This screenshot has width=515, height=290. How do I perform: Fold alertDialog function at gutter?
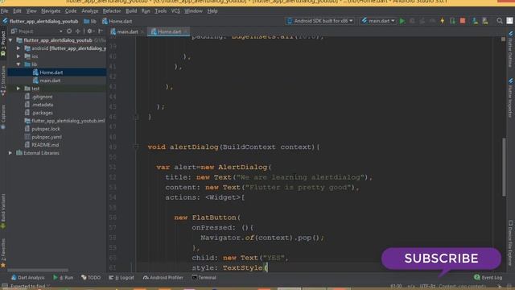(x=136, y=147)
